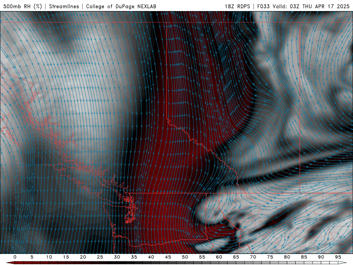The height and width of the screenshot is (265, 353).
Task: Click the colorbar label "40"
Action: tap(151, 257)
